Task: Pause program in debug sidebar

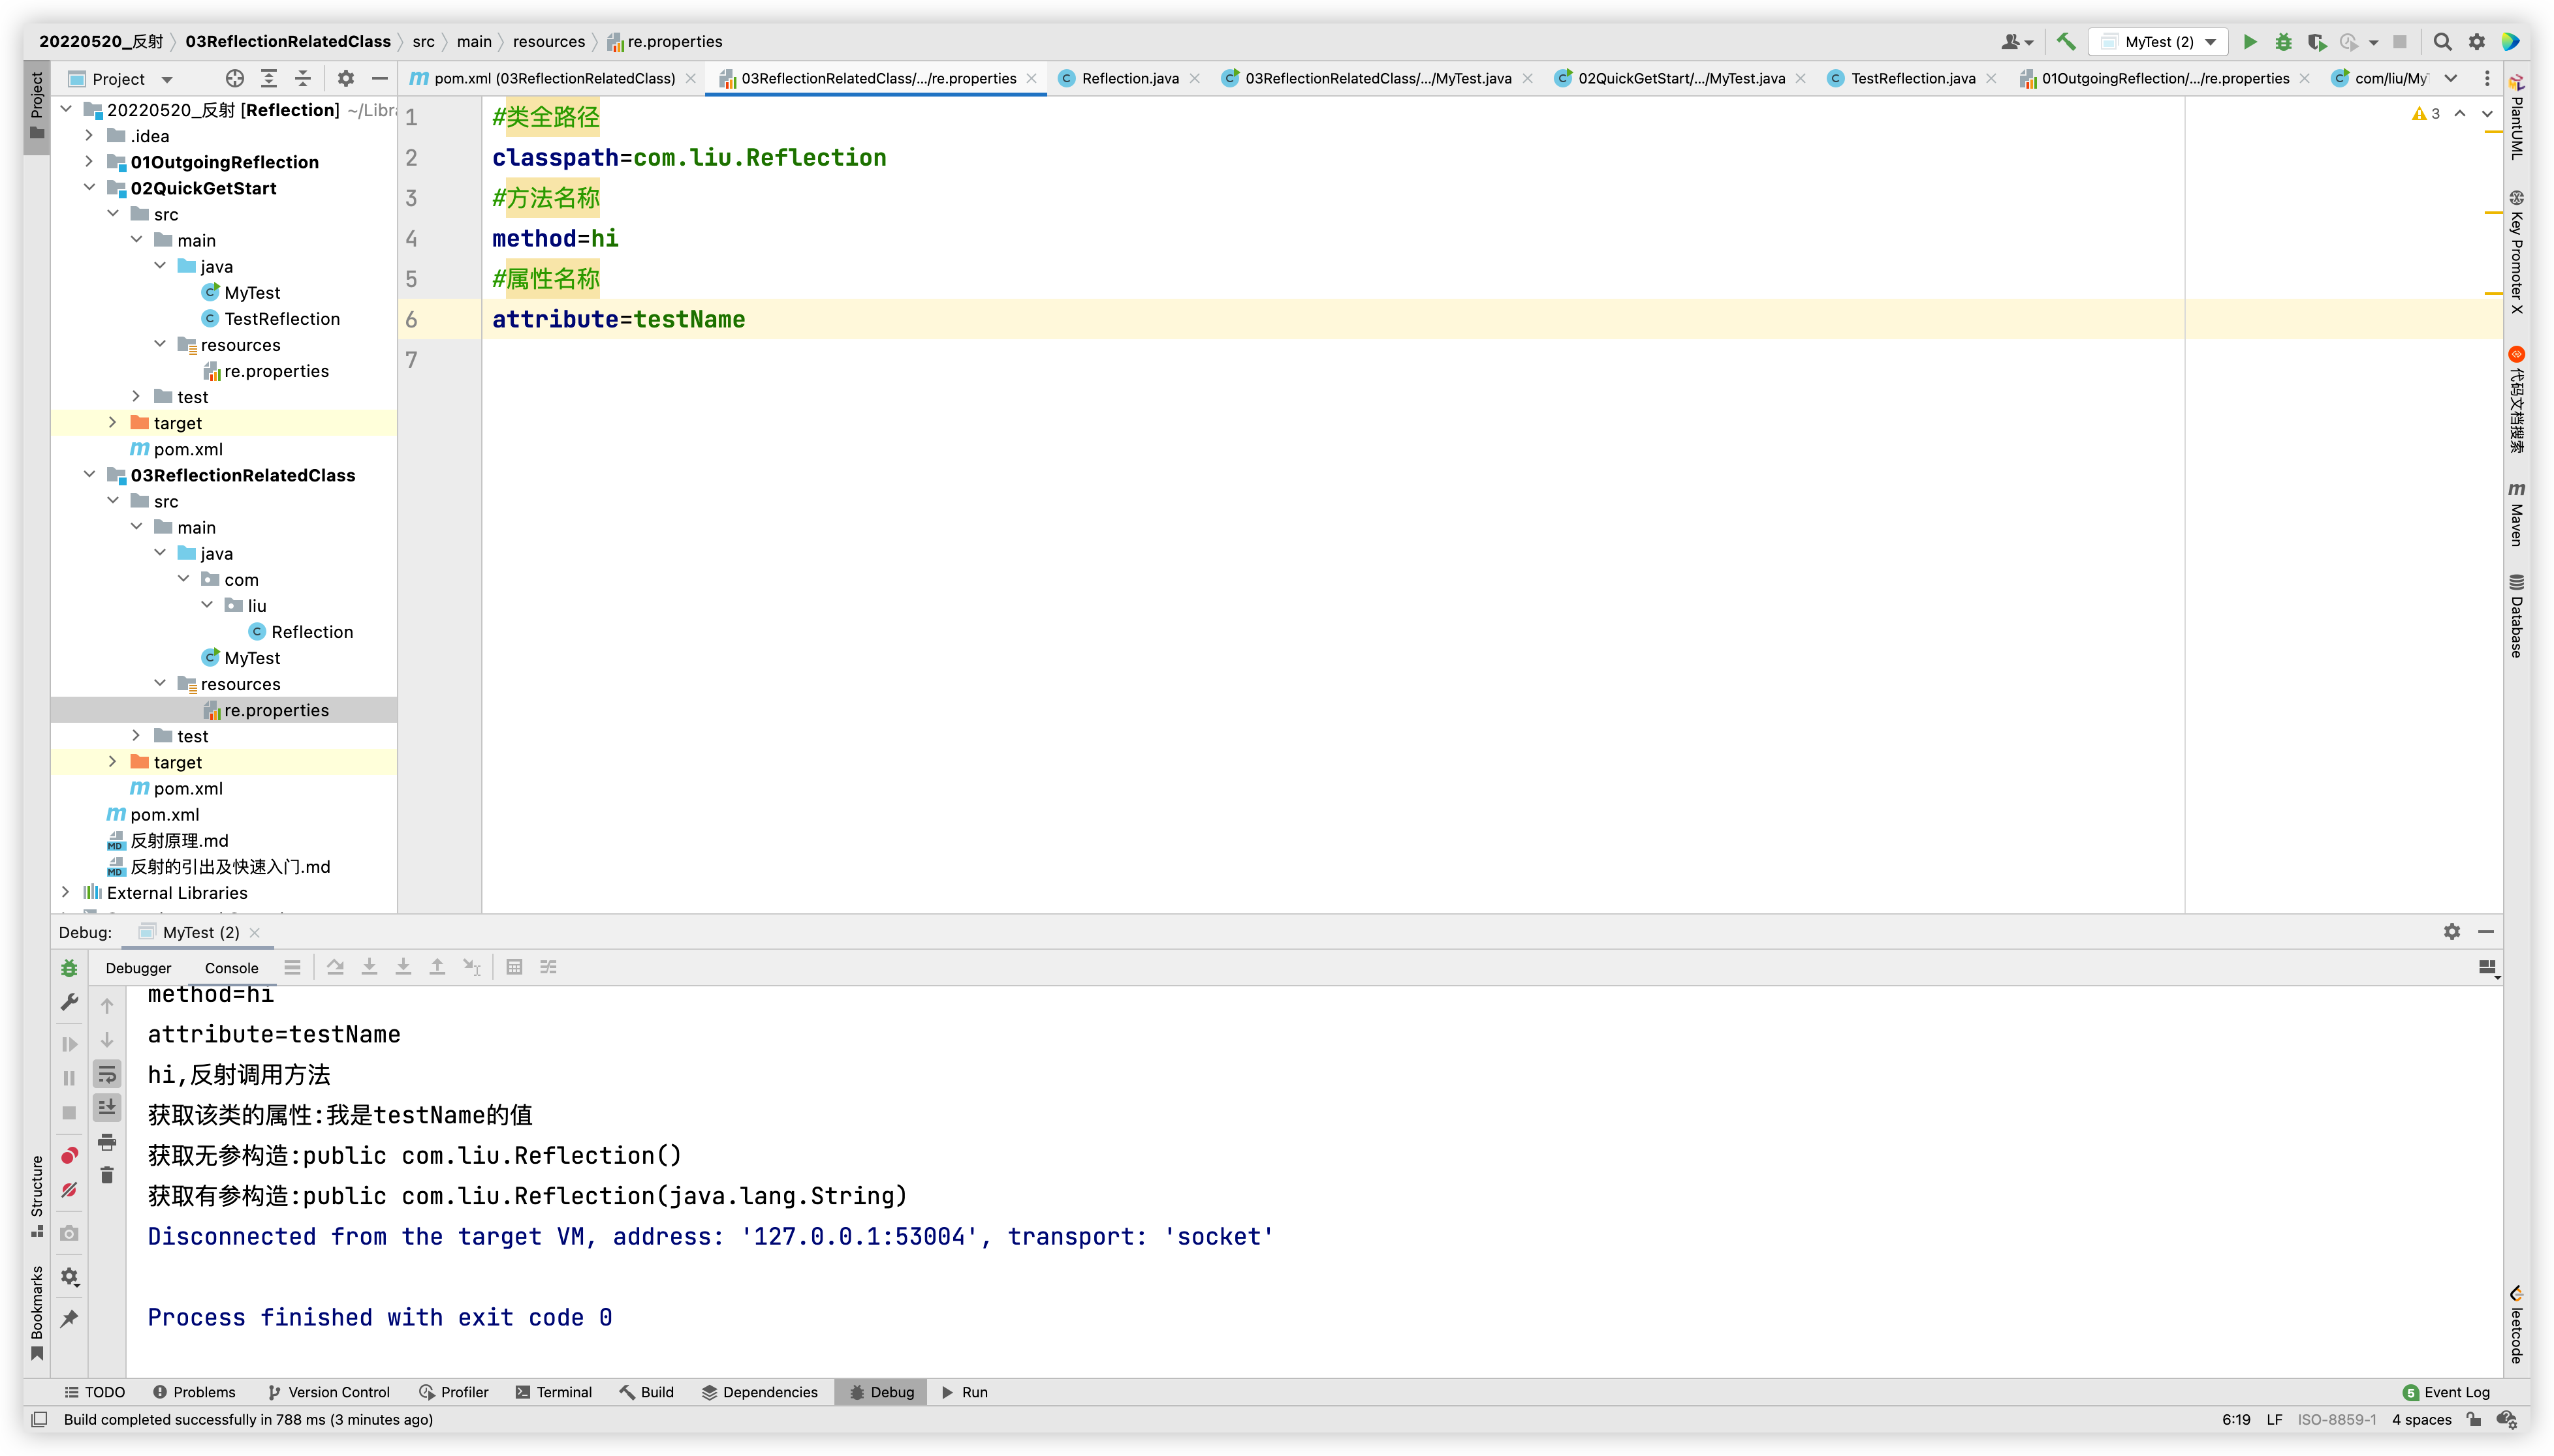Action: click(x=69, y=1078)
